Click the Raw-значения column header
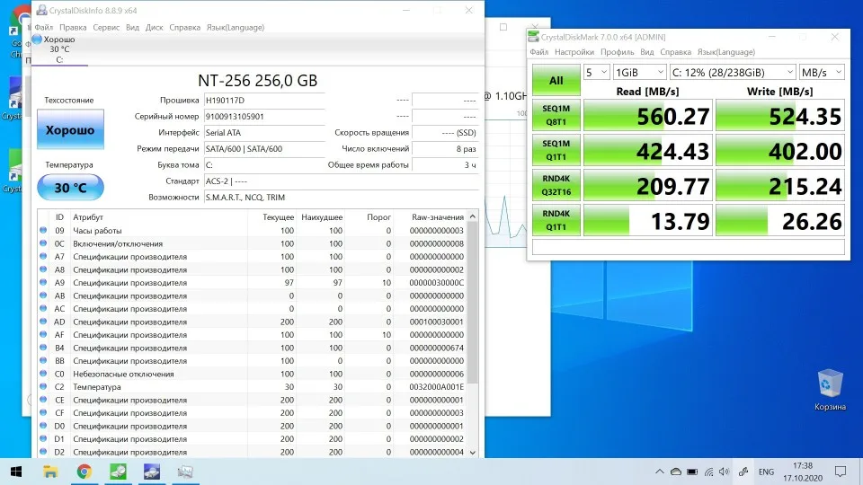The width and height of the screenshot is (863, 485). 431,217
